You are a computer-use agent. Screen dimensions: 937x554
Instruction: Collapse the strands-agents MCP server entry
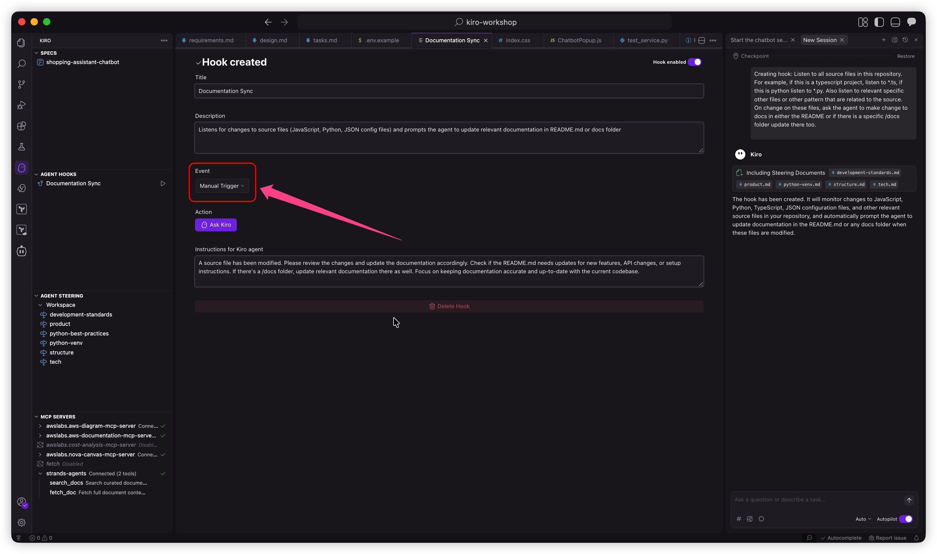(x=40, y=473)
